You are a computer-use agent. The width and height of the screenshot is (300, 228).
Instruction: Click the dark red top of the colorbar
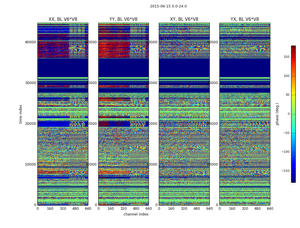293,47
